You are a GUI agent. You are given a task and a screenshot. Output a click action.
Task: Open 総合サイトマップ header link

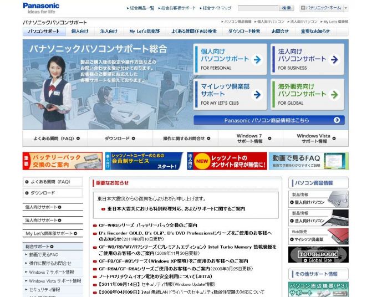216,8
